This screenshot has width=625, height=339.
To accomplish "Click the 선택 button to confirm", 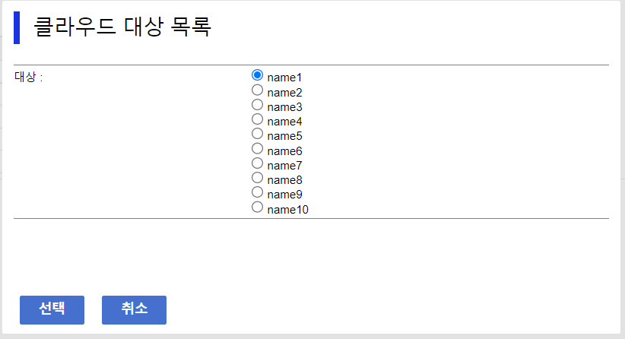I will (52, 309).
